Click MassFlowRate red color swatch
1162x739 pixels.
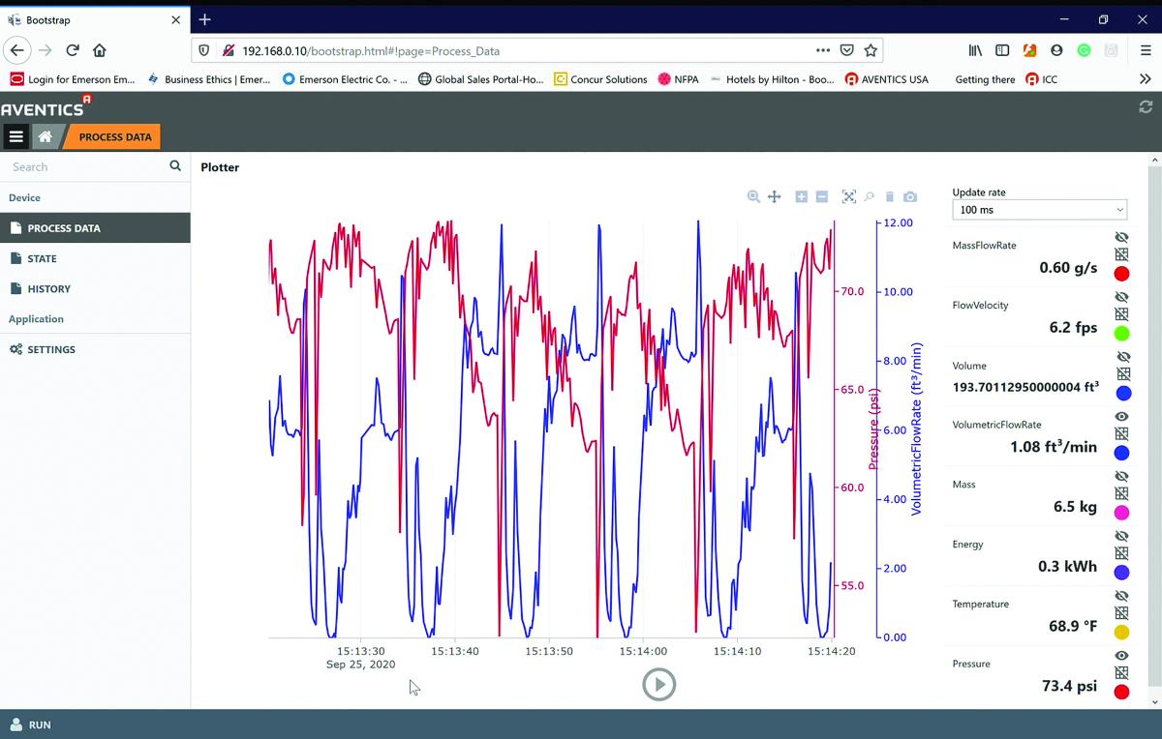pos(1121,274)
